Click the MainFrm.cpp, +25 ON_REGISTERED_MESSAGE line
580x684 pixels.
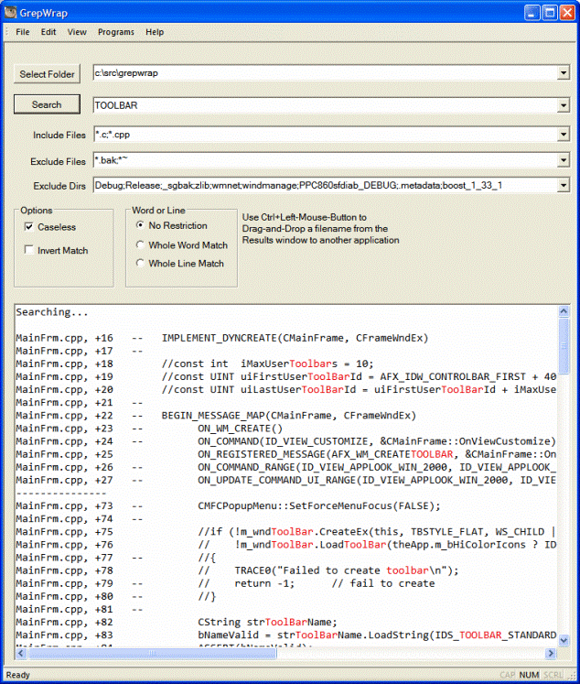click(x=285, y=454)
